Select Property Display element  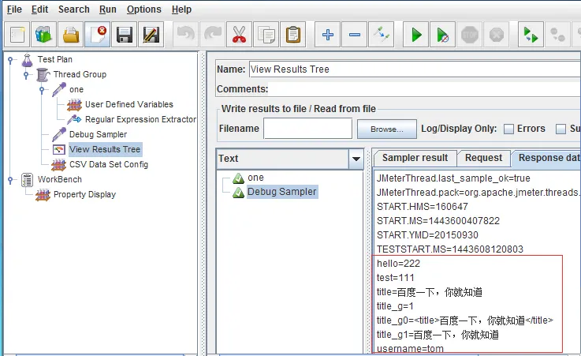pyautogui.click(x=84, y=194)
